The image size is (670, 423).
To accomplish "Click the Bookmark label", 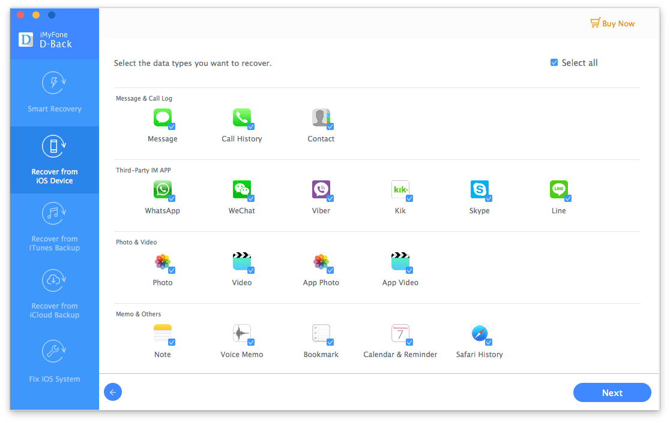I will pos(321,354).
